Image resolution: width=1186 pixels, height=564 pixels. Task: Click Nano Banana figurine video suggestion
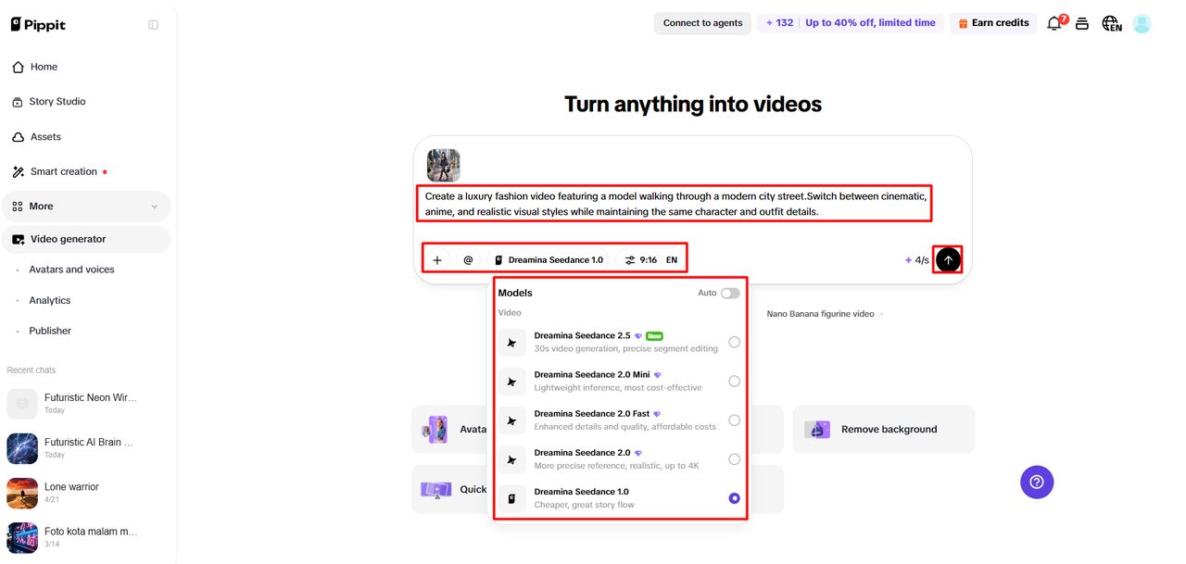(825, 314)
